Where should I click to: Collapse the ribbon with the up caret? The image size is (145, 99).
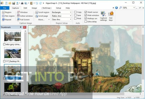click(x=113, y=8)
